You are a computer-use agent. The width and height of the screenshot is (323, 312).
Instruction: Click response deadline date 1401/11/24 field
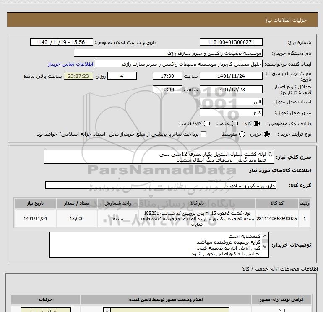click(231, 76)
